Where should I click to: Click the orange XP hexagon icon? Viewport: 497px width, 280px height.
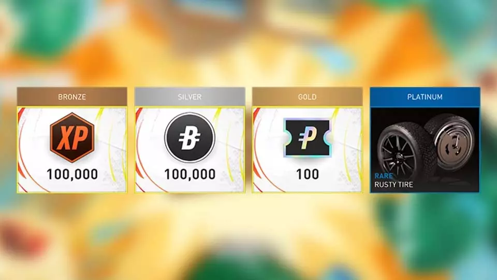[x=72, y=137]
